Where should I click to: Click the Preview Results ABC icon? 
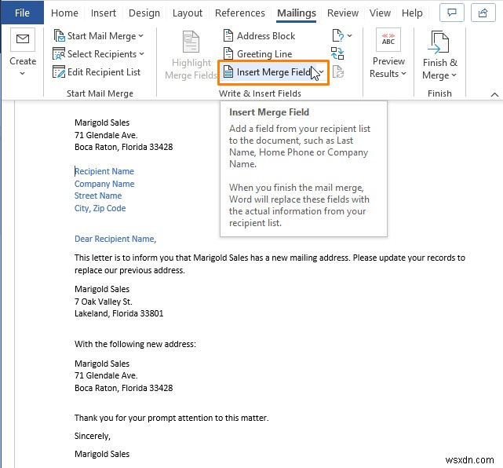click(x=388, y=39)
